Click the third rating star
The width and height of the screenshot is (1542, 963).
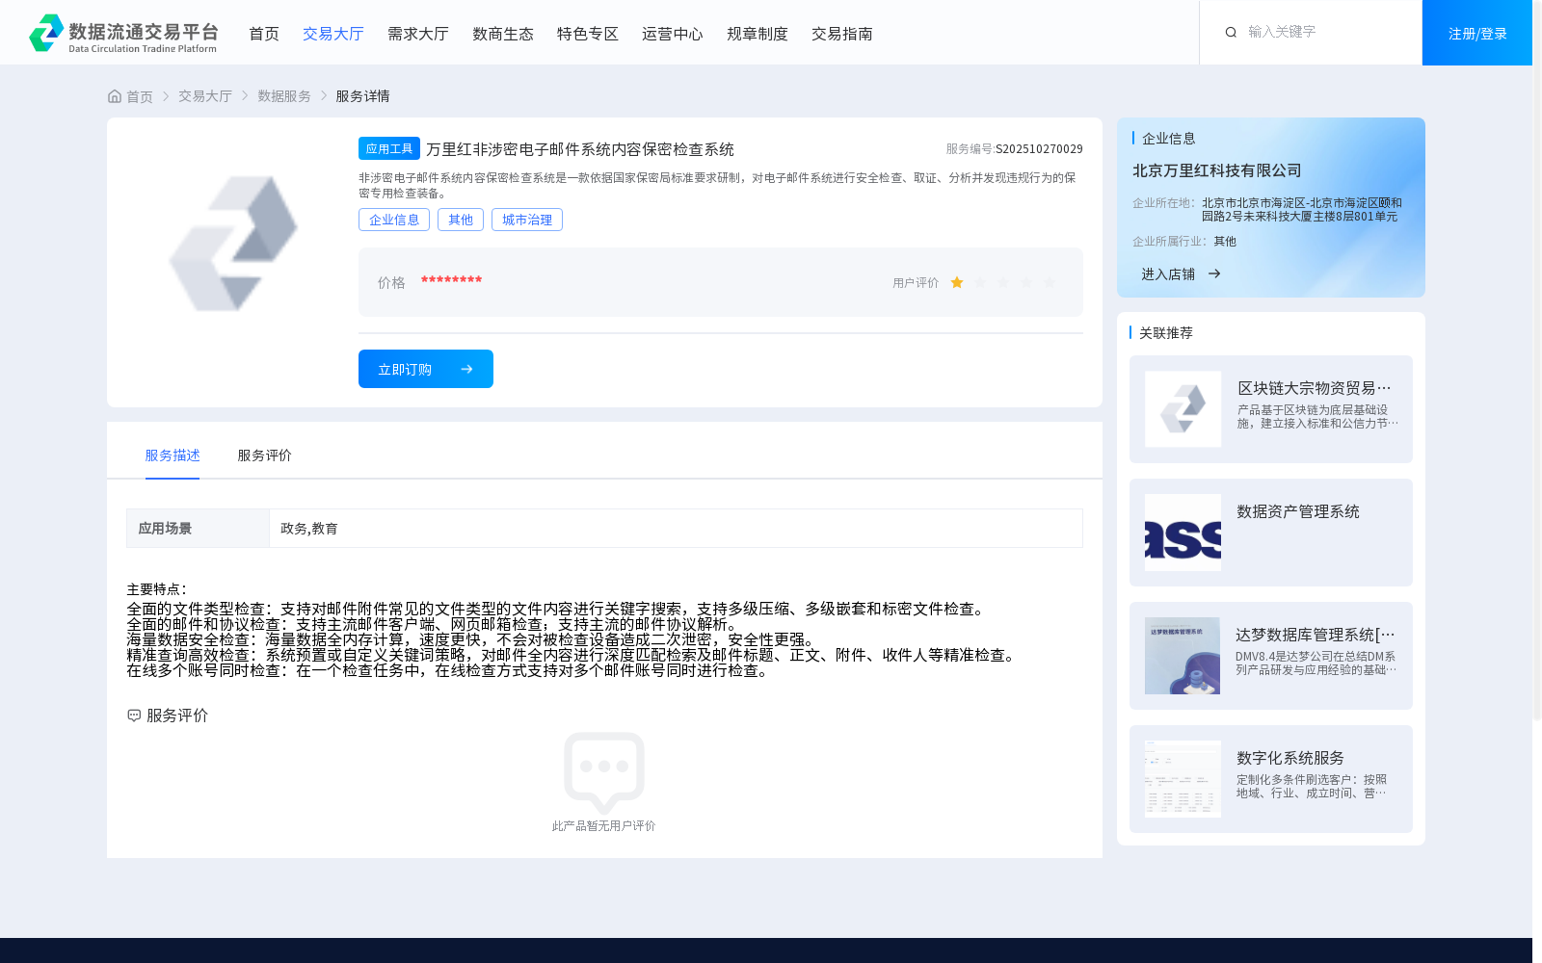1003,282
